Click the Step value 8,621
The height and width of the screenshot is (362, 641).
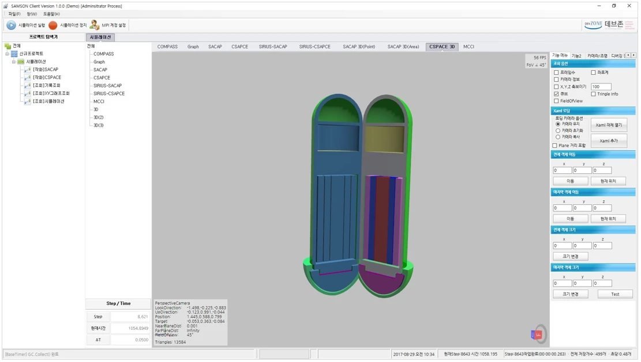coord(130,317)
